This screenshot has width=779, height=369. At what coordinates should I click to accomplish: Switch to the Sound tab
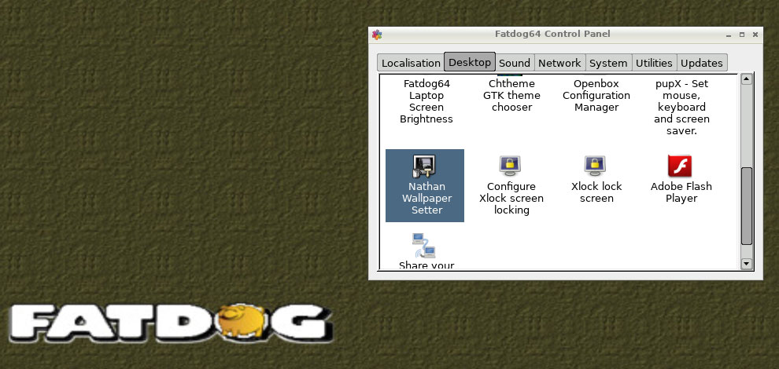point(515,63)
